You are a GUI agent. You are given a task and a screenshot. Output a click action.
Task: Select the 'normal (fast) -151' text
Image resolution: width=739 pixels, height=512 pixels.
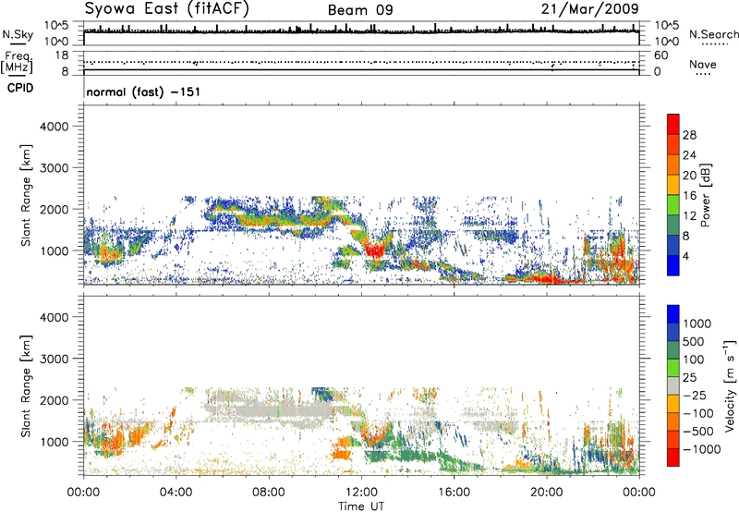(x=143, y=91)
